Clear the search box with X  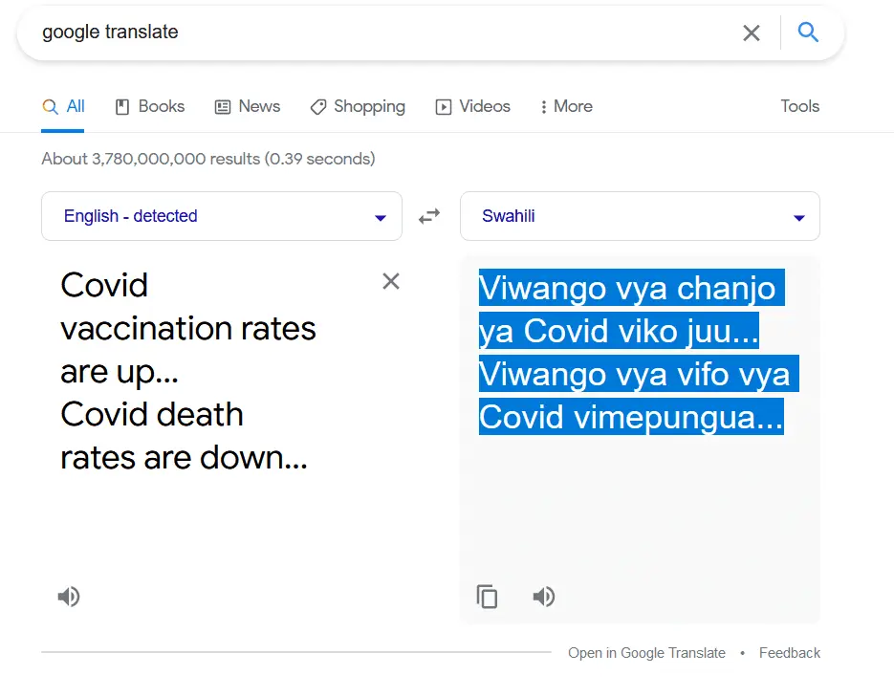[752, 33]
